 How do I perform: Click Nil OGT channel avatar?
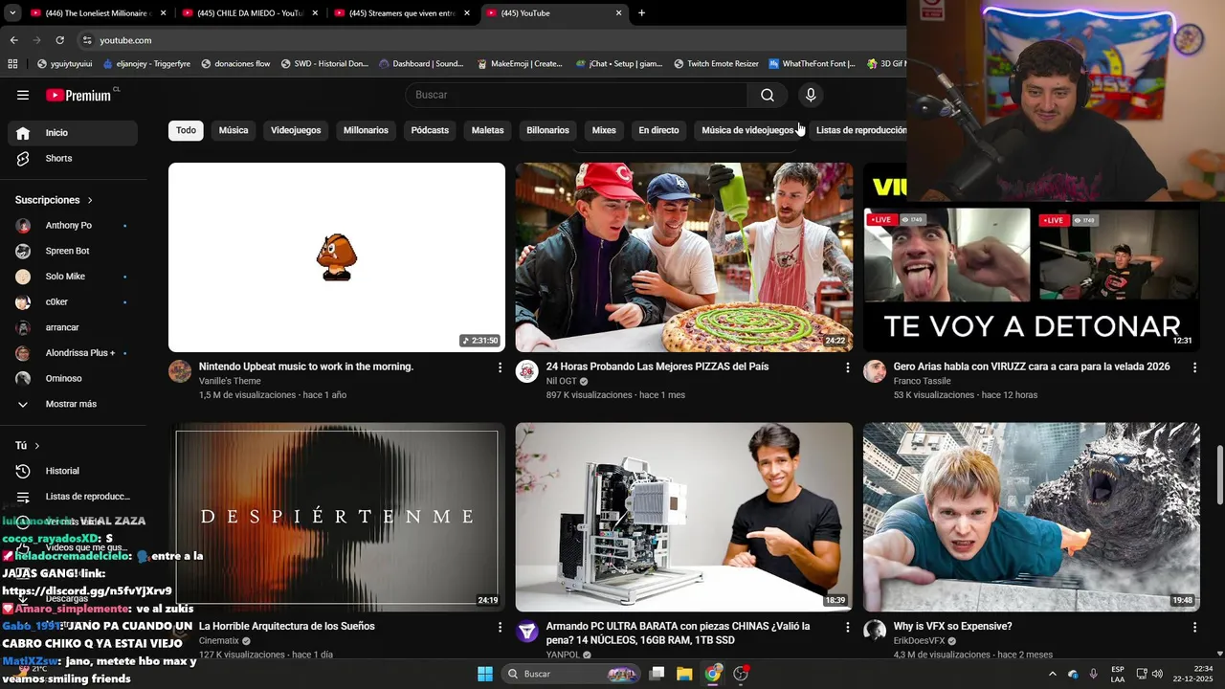(527, 371)
